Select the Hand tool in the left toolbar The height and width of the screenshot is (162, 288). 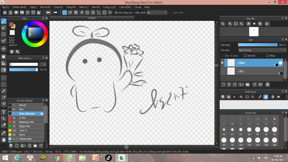[x=3, y=140]
